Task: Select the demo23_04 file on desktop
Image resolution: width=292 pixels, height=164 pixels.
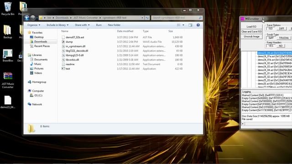Action: coord(8,102)
